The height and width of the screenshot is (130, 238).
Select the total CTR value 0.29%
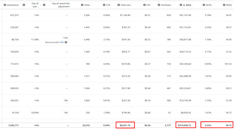tap(106, 125)
